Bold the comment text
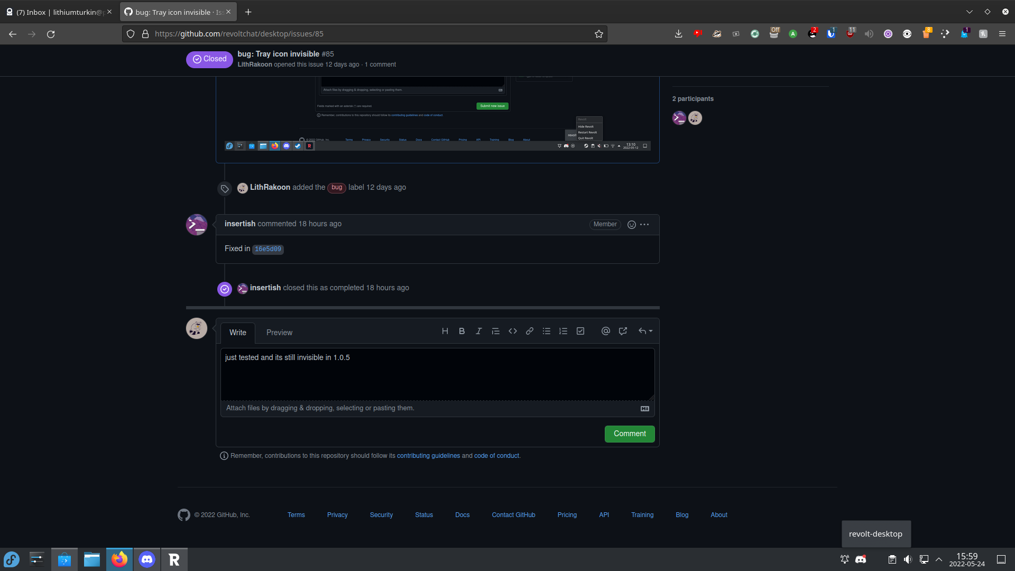1015x571 pixels. point(462,331)
